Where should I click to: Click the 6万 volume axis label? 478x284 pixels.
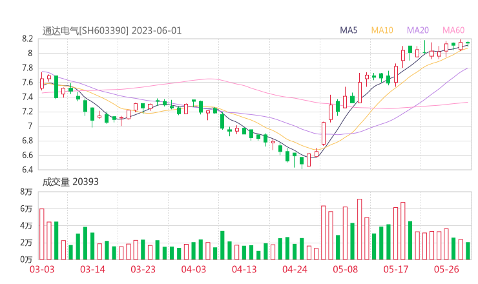pos(26,208)
